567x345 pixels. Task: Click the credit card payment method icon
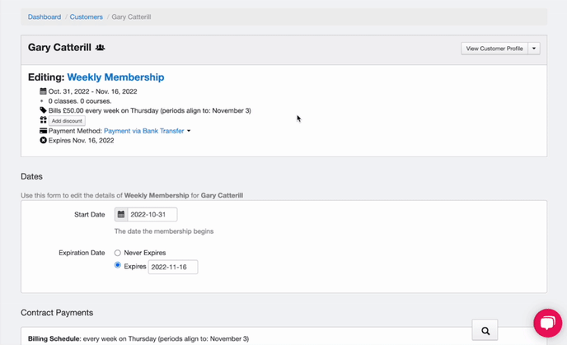coord(43,131)
